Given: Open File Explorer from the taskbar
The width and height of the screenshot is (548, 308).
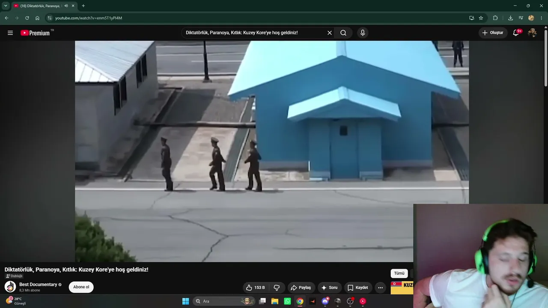Looking at the screenshot, I should [x=275, y=301].
